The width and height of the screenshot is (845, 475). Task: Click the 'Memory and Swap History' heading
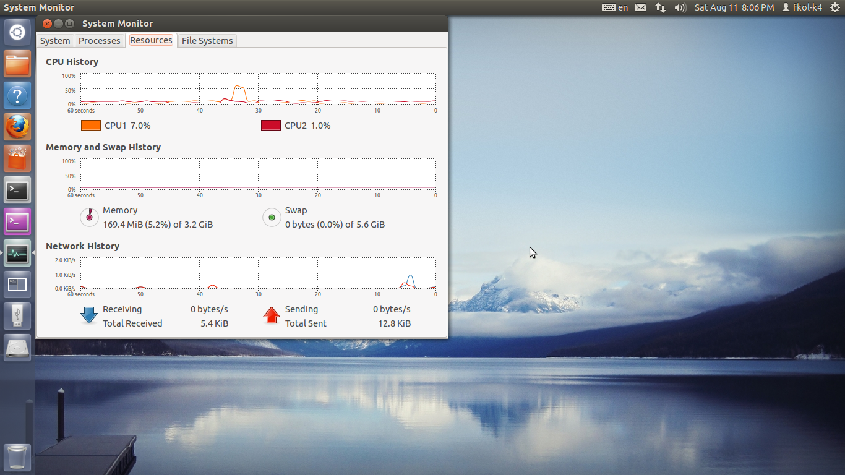point(103,147)
